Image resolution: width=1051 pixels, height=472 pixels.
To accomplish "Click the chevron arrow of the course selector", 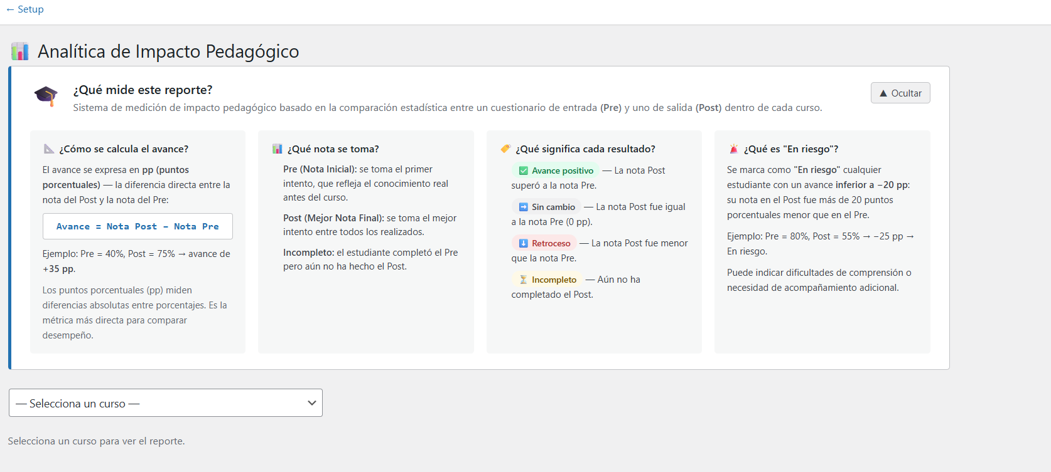I will click(311, 403).
